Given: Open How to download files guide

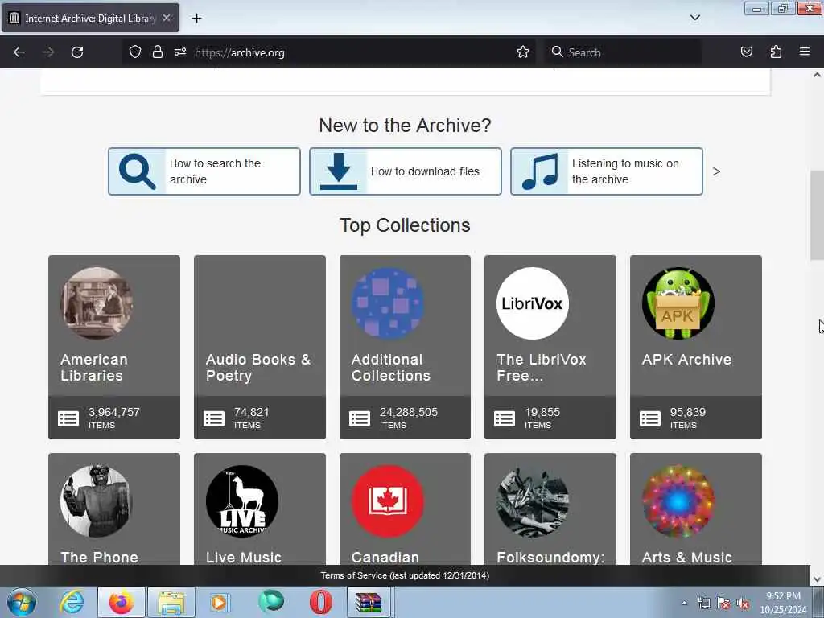Looking at the screenshot, I should [406, 171].
